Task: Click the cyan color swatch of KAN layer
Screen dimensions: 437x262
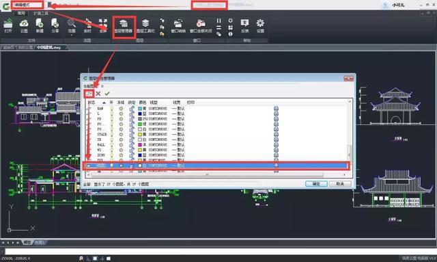Action: (x=140, y=108)
